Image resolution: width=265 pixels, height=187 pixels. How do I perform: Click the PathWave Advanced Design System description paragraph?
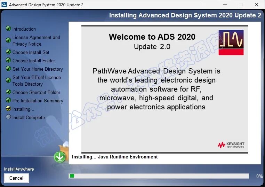coord(156,89)
